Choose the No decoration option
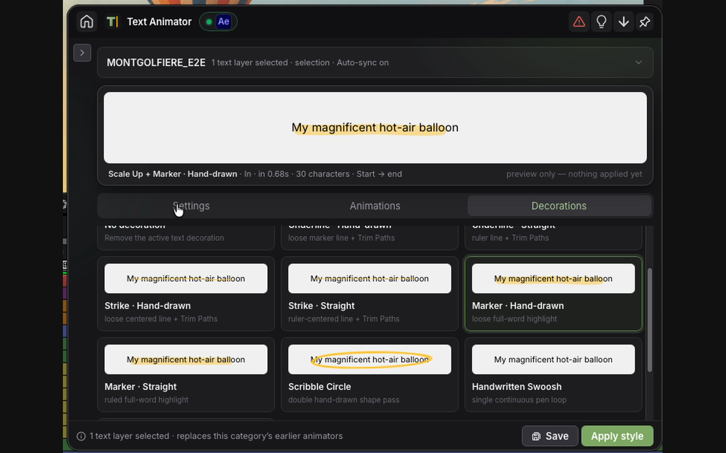This screenshot has height=453, width=726. point(186,237)
